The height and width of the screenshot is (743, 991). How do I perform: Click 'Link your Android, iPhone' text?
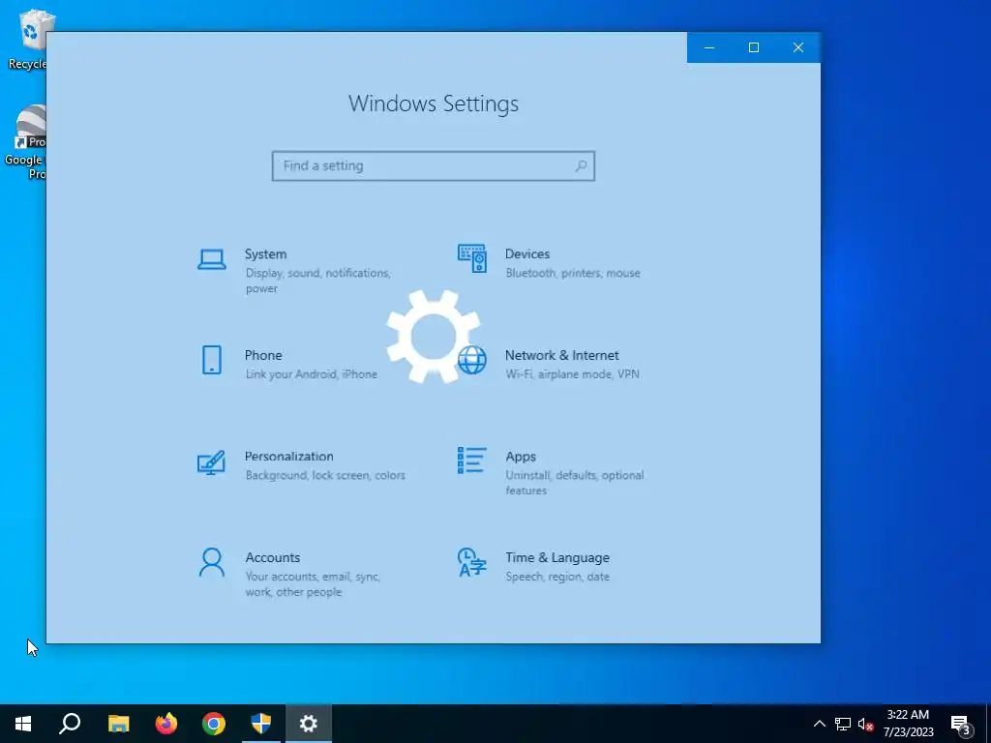point(311,374)
